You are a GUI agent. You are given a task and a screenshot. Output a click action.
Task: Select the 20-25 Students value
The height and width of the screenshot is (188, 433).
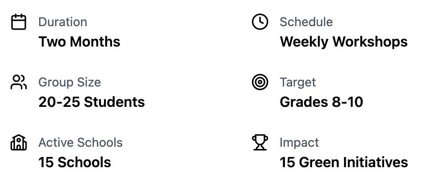pos(92,102)
